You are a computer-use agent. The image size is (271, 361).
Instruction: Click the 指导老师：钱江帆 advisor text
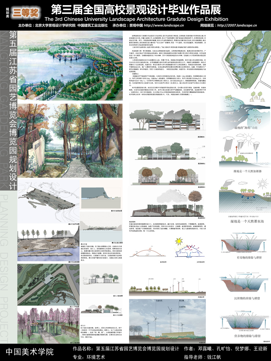(x=202, y=357)
